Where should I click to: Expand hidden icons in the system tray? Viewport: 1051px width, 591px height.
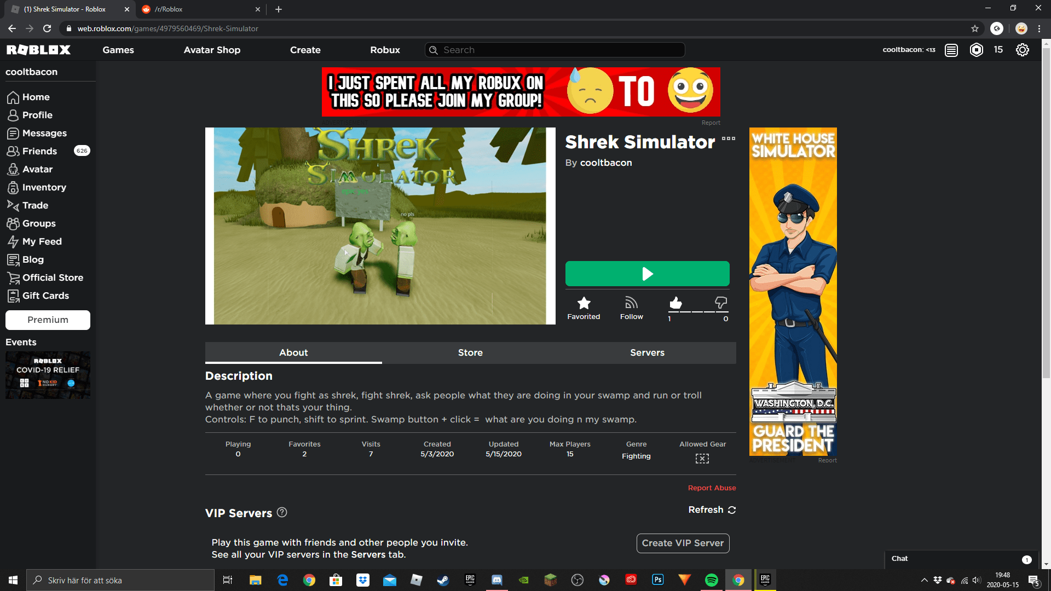(924, 580)
